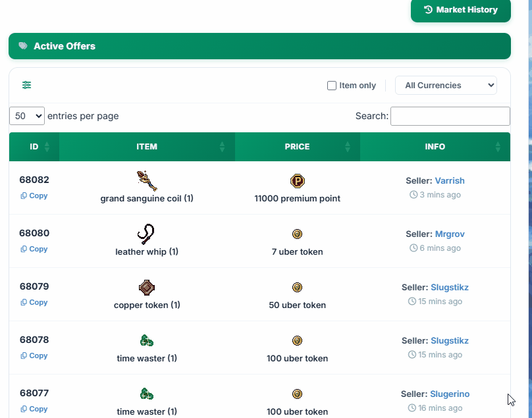The width and height of the screenshot is (532, 418).
Task: Click the "7 uber token" price
Action: tap(297, 251)
